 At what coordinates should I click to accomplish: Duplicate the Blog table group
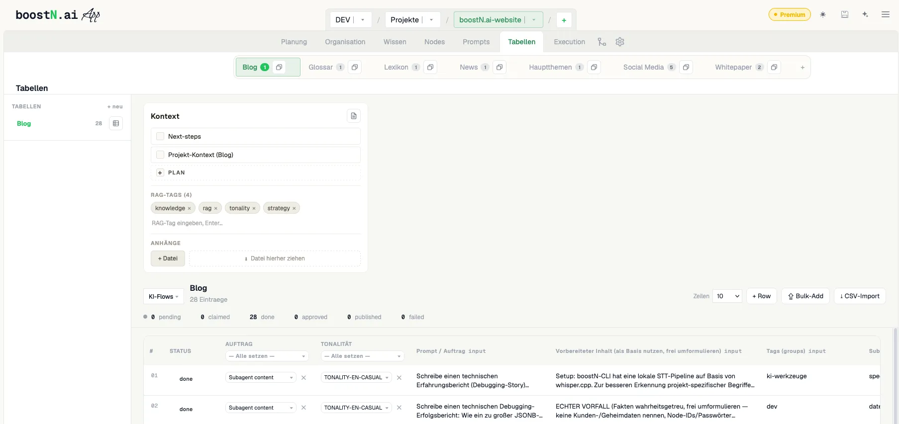click(x=279, y=67)
